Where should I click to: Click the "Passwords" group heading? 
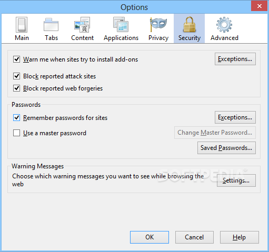tap(26, 105)
